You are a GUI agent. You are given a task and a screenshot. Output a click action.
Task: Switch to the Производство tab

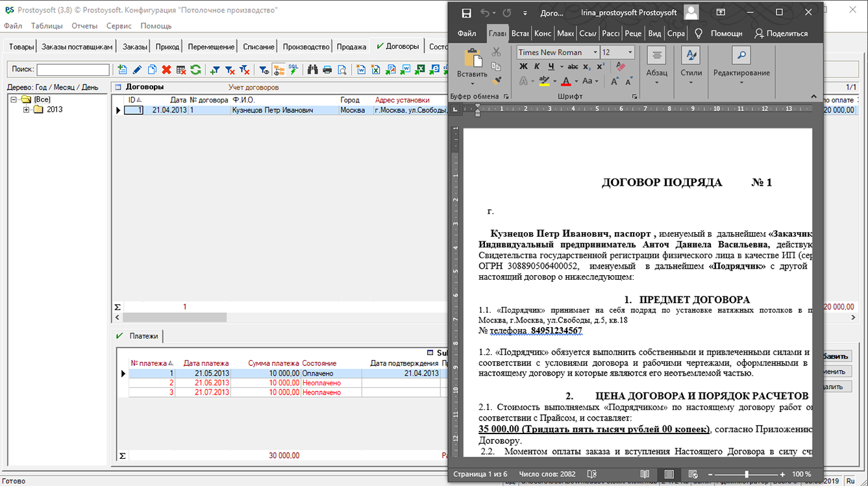[306, 47]
